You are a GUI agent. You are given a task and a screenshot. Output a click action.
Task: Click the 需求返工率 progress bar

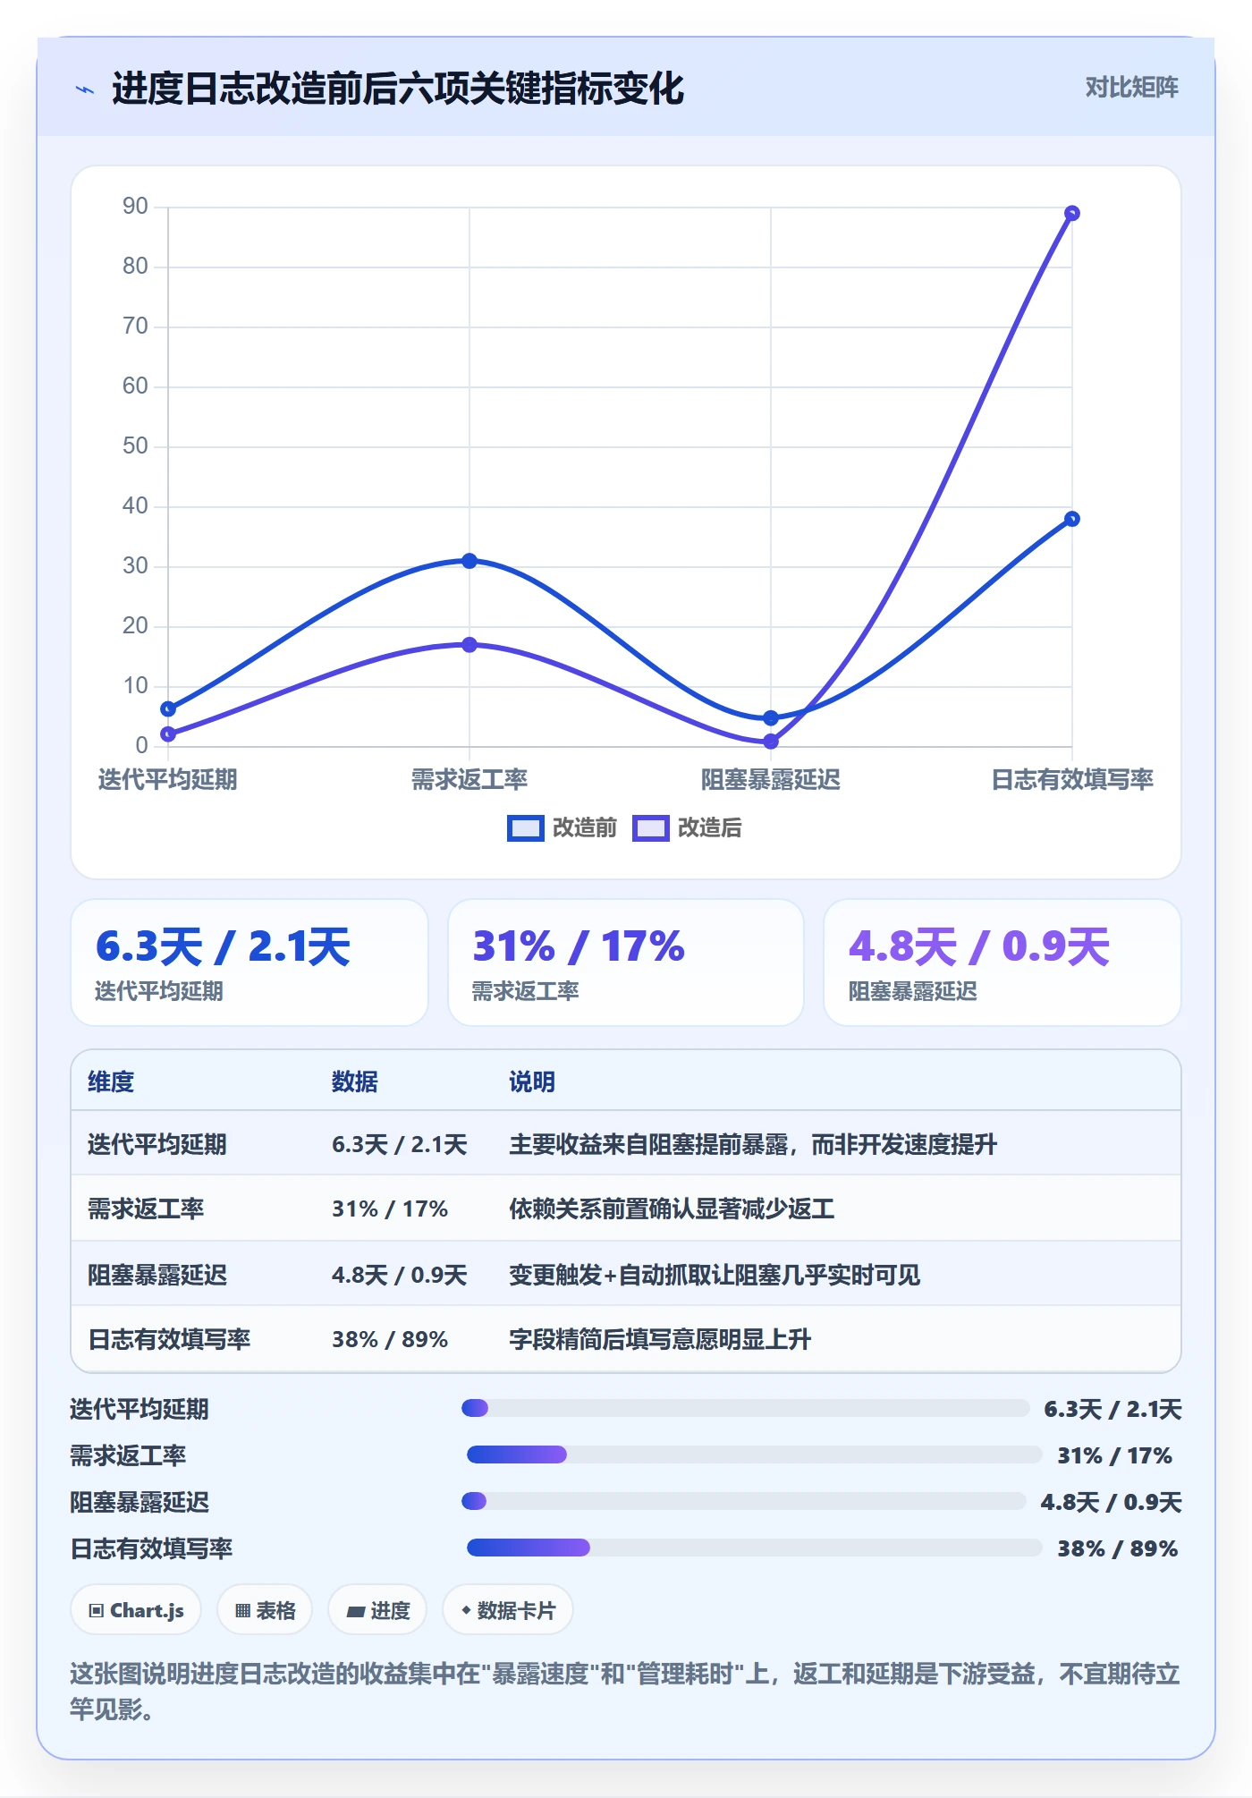pyautogui.click(x=754, y=1455)
